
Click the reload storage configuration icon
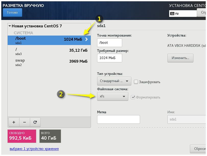point(35,122)
